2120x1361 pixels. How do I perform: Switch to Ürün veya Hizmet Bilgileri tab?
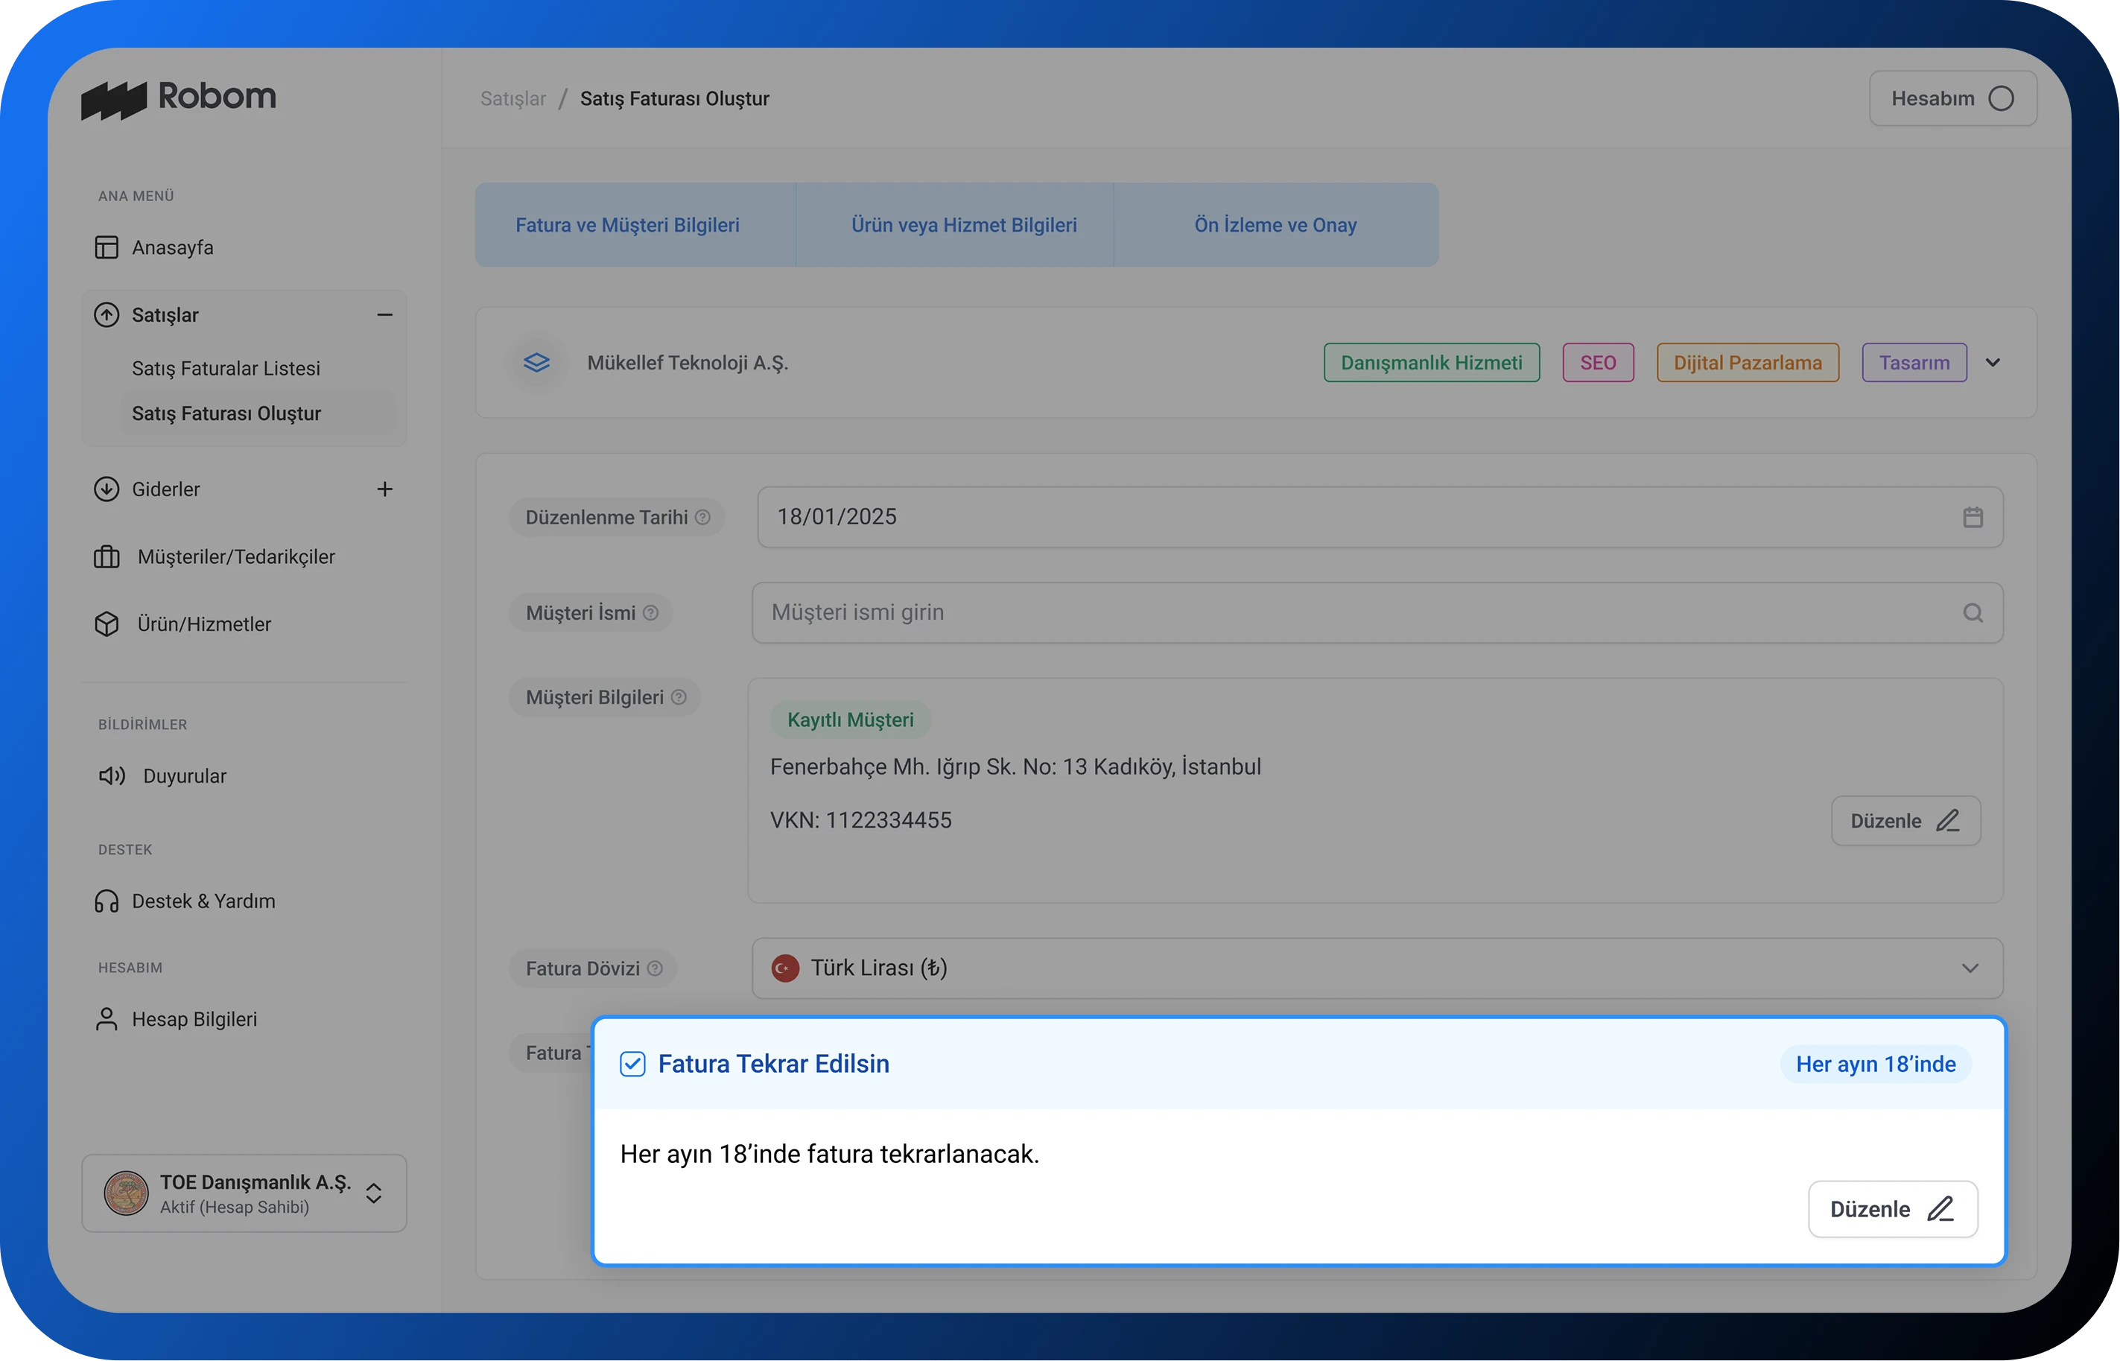[963, 226]
